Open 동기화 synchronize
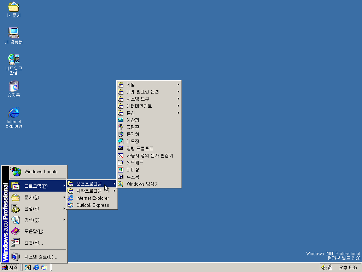The image size is (362, 272). tap(149, 134)
